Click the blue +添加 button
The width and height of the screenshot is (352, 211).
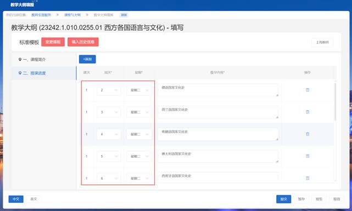[x=87, y=59]
